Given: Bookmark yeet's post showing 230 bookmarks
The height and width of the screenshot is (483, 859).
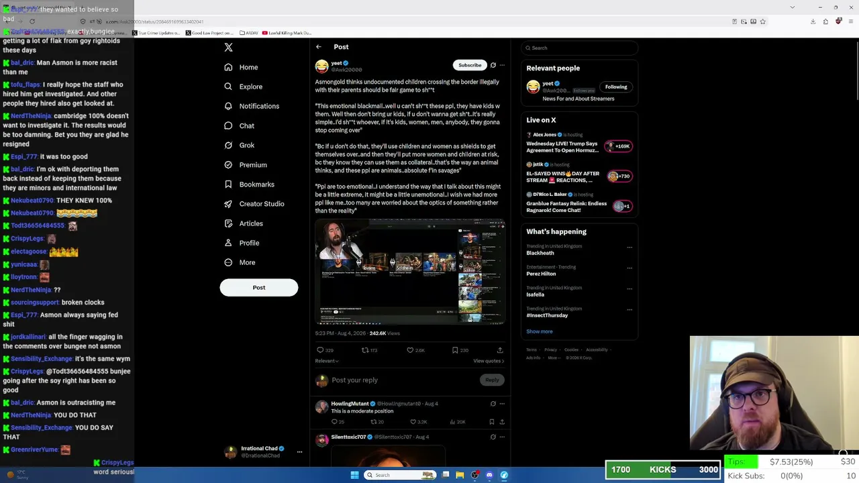Looking at the screenshot, I should [460, 350].
